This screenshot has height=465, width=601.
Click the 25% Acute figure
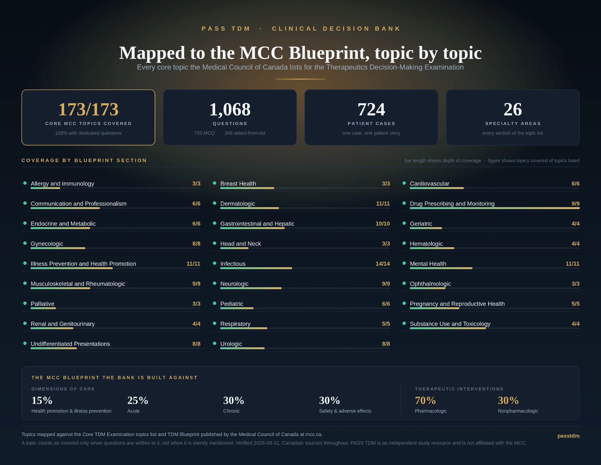click(x=138, y=401)
